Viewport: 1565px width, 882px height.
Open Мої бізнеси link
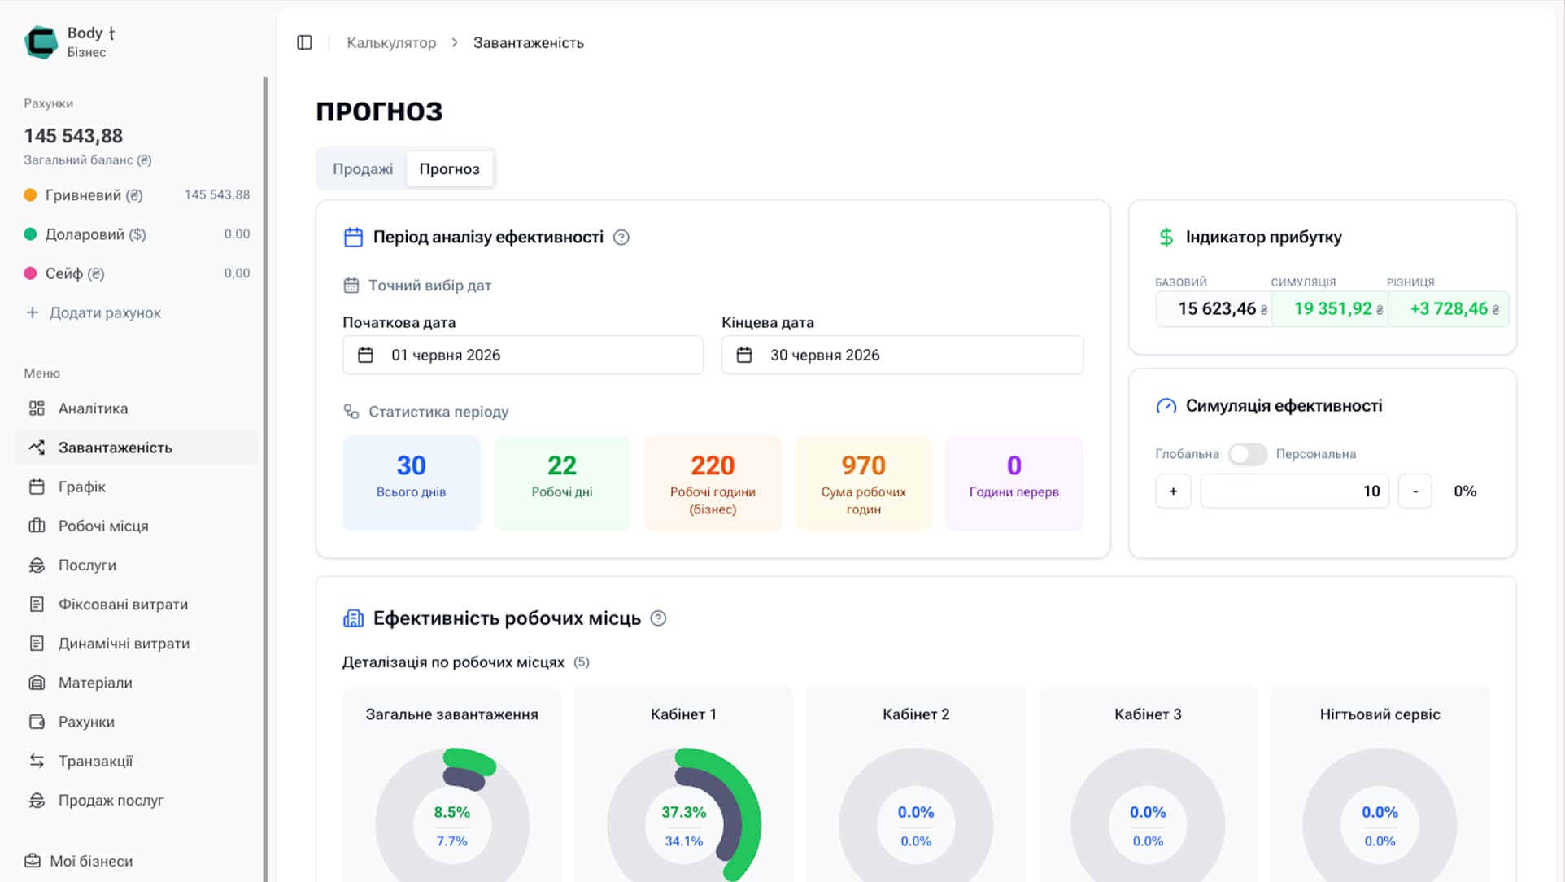click(79, 861)
